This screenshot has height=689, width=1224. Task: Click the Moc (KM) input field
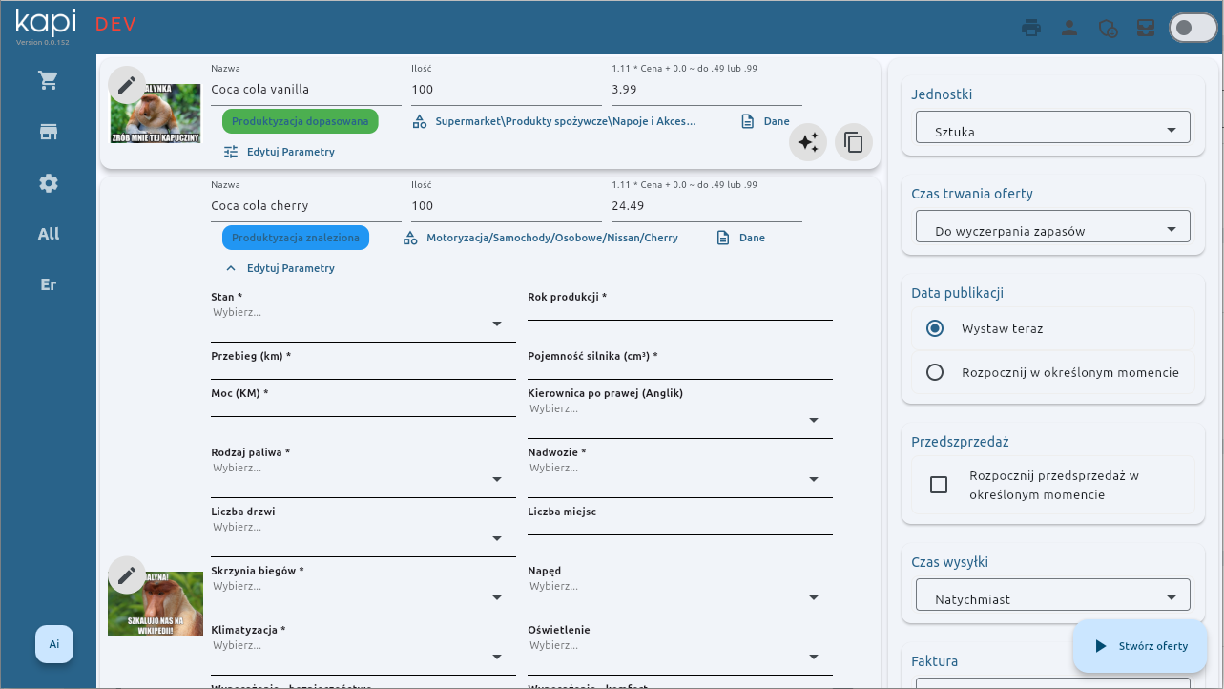click(x=363, y=407)
